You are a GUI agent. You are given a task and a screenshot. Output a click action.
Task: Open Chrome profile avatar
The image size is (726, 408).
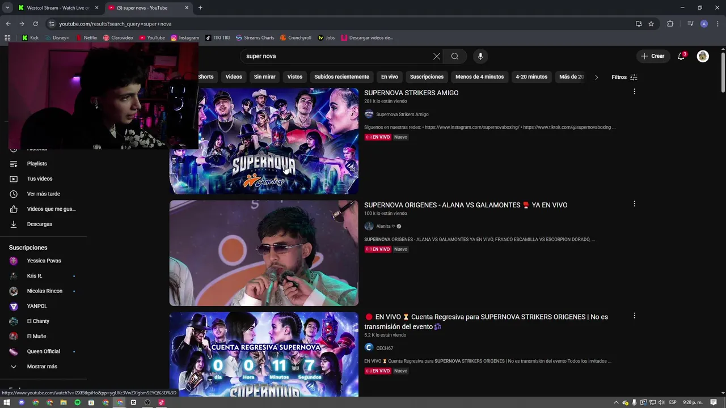point(704,24)
